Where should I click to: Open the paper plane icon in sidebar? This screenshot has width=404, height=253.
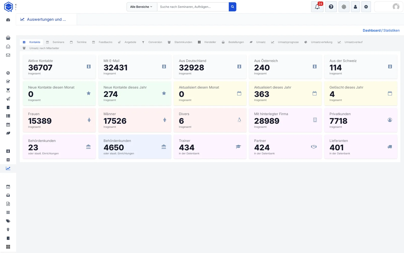pos(8,99)
